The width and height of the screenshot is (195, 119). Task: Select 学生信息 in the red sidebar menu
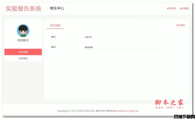23,52
